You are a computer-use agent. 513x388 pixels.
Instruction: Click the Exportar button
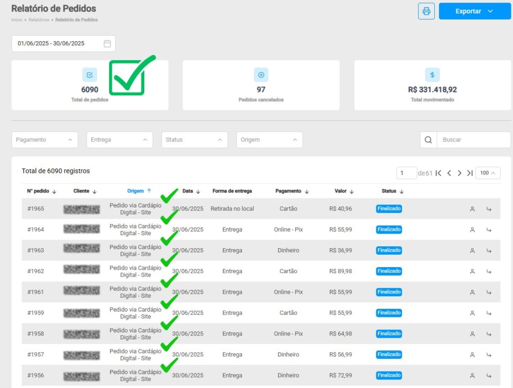coord(474,11)
